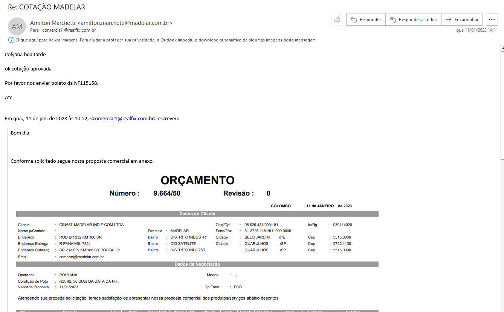This screenshot has width=504, height=312.
Task: Select the recipient address on the Para line
Action: 69,30
